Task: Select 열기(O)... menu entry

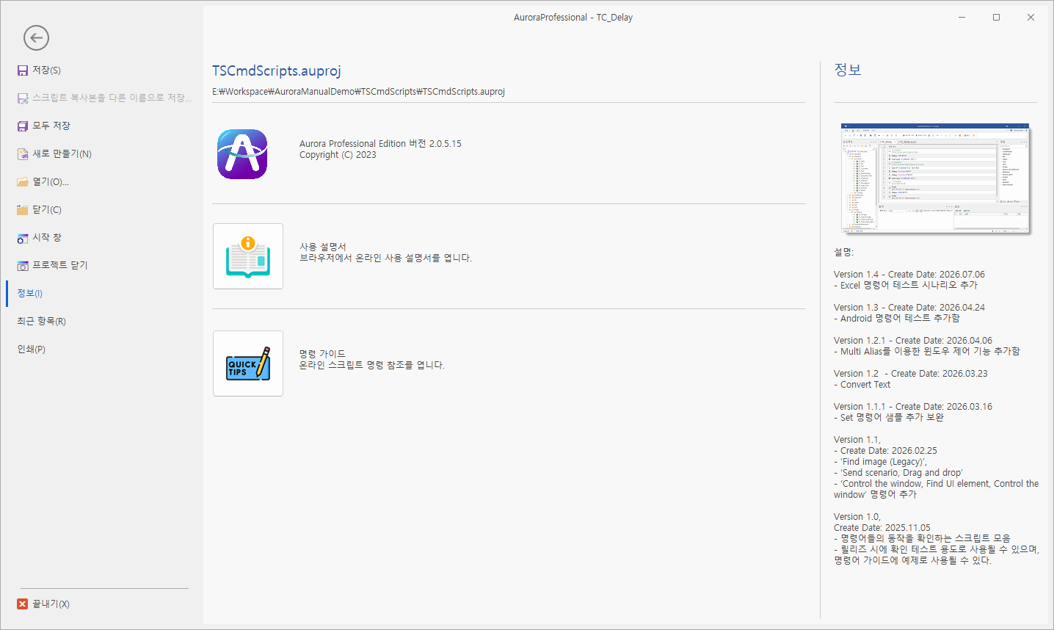Action: (51, 181)
